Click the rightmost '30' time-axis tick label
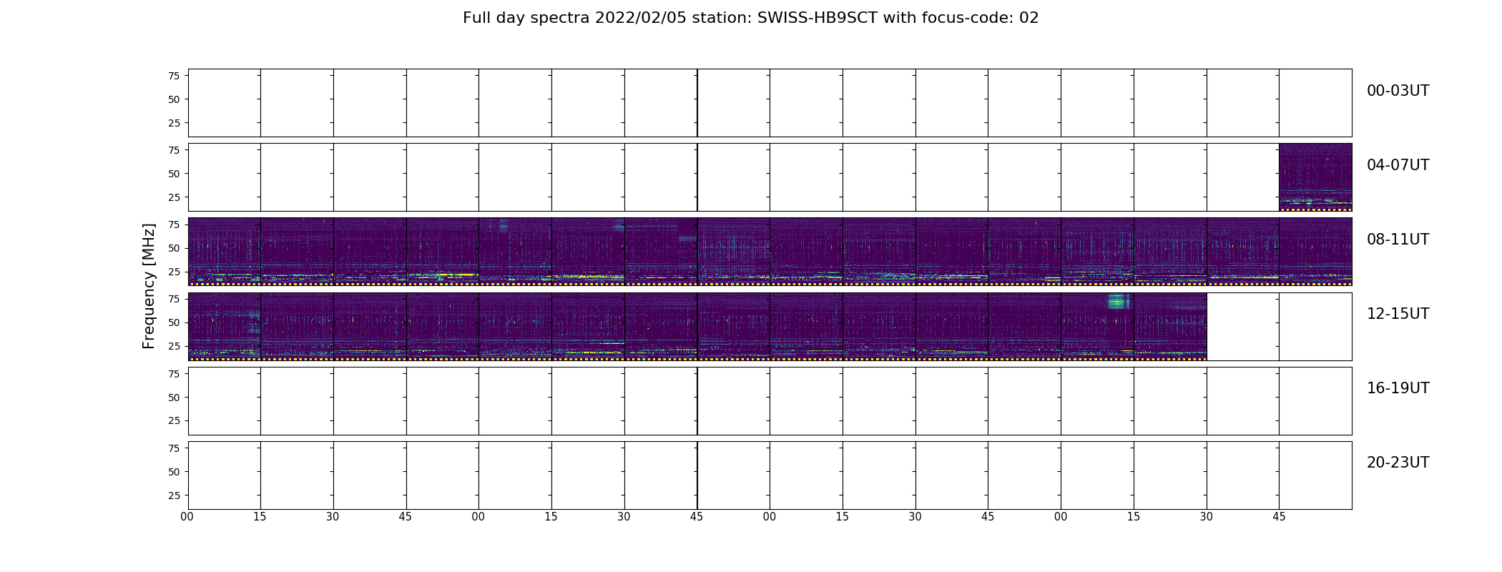 pos(1207,517)
